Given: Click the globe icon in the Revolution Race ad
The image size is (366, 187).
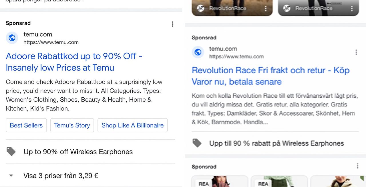Looking at the screenshot, I should pos(198,52).
